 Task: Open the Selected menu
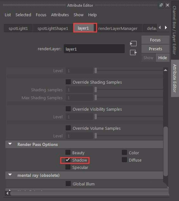23,15
